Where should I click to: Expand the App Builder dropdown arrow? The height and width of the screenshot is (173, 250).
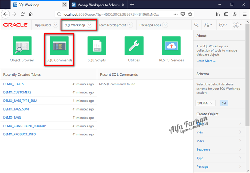[x=56, y=25]
